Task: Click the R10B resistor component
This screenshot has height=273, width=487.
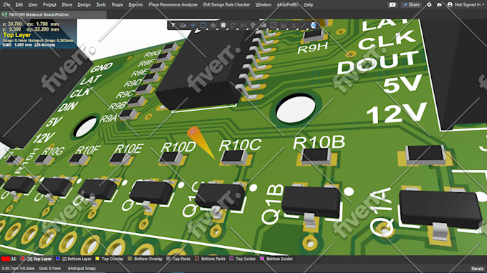Action: coord(316,157)
